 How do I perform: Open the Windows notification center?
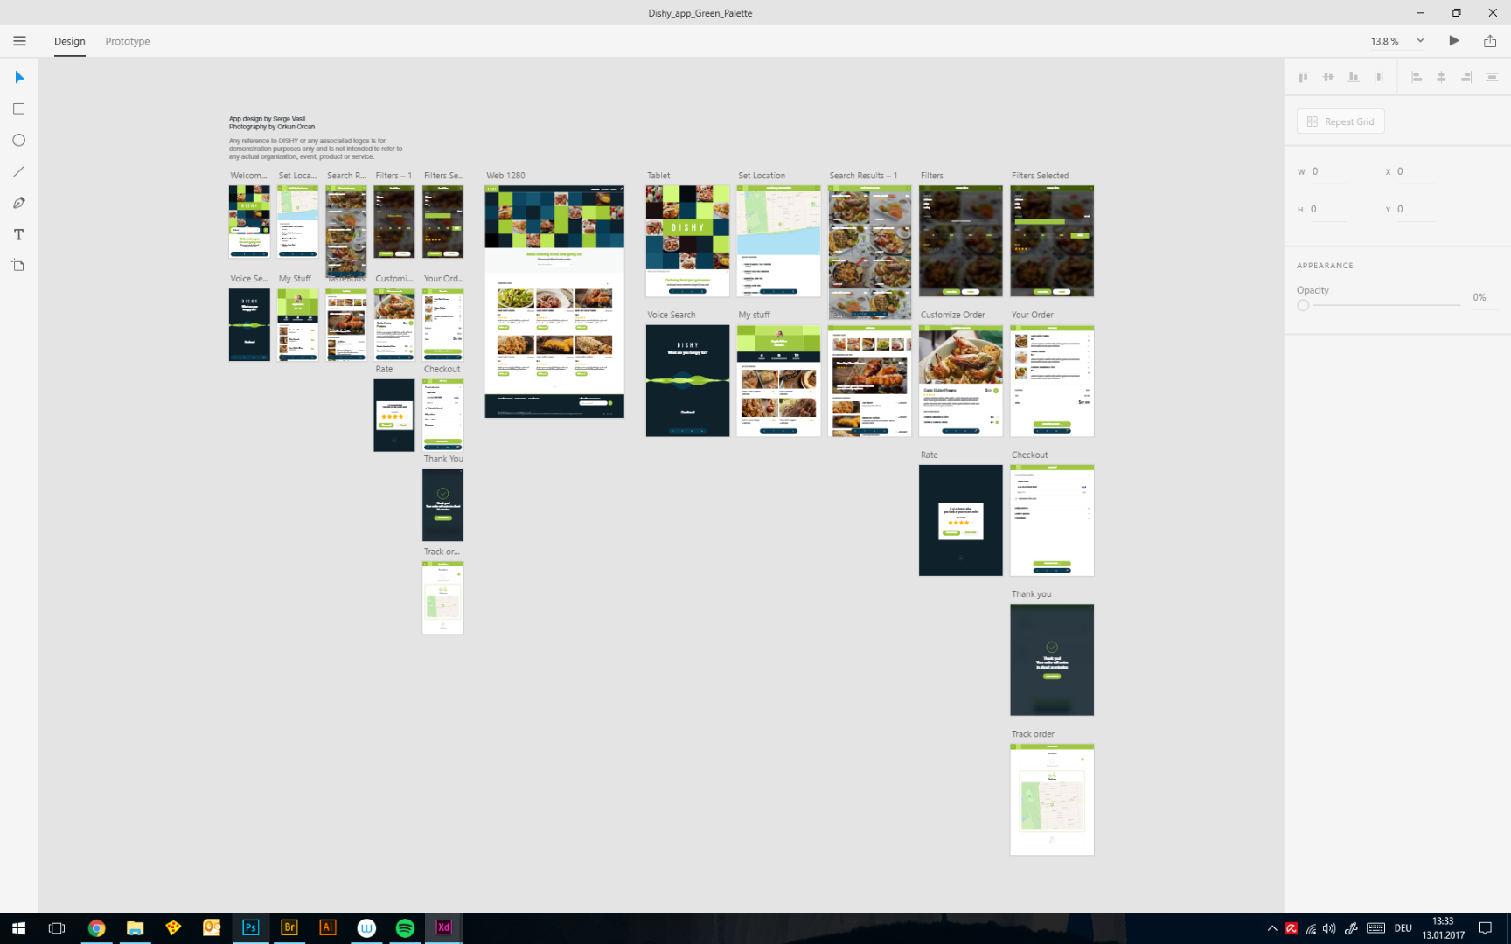pyautogui.click(x=1485, y=928)
